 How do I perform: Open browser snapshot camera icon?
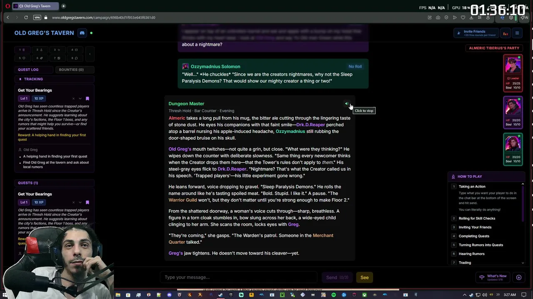pos(438,17)
